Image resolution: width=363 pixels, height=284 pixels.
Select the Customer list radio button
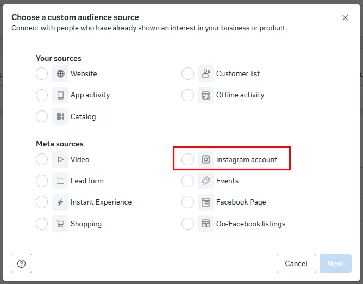[187, 74]
